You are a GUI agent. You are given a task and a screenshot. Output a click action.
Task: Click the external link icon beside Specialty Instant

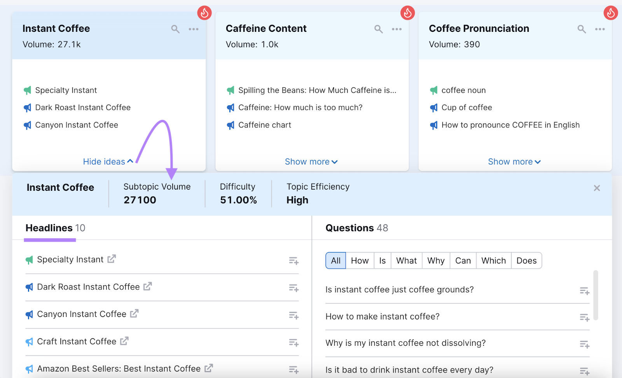(x=112, y=259)
